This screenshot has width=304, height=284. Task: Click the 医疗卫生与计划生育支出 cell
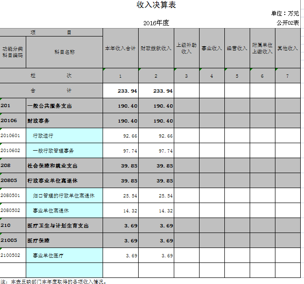click(x=64, y=226)
